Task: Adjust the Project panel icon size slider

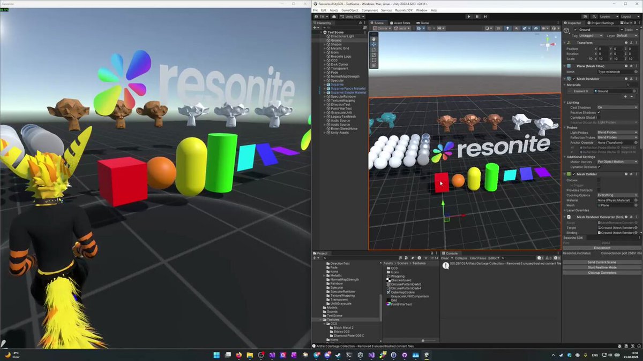Action: point(423,341)
